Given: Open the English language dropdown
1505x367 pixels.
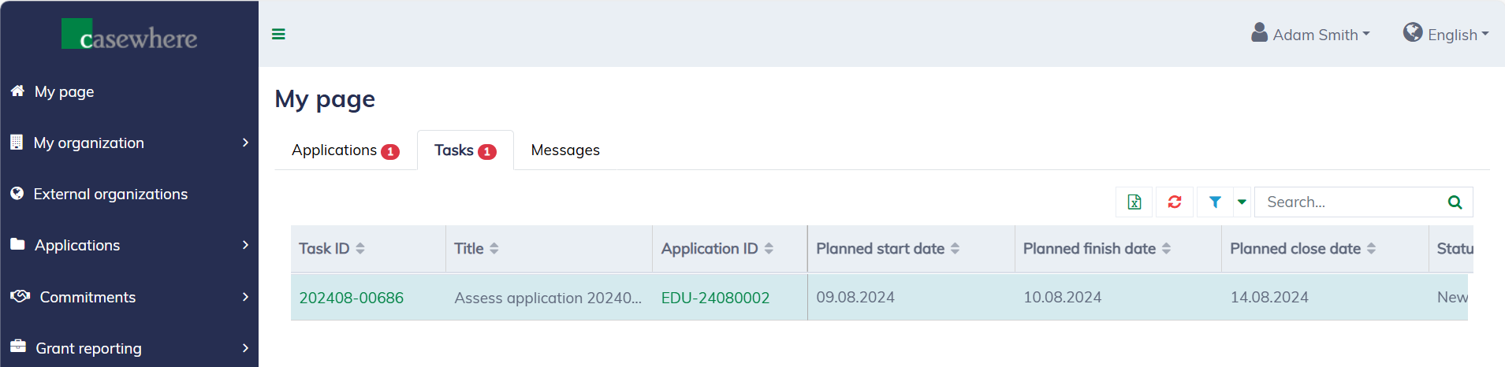Looking at the screenshot, I should 1446,34.
